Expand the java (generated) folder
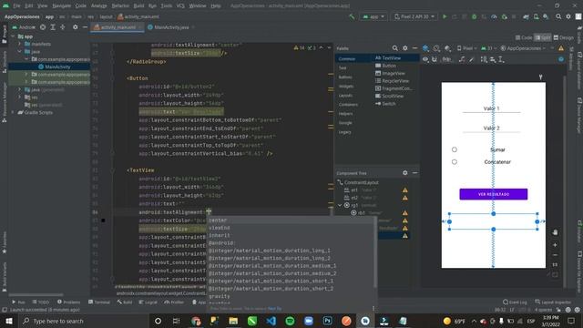 [x=20, y=89]
